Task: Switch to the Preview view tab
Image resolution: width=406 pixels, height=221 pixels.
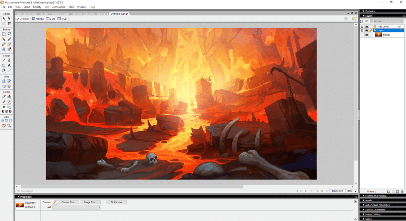Action: click(x=38, y=19)
